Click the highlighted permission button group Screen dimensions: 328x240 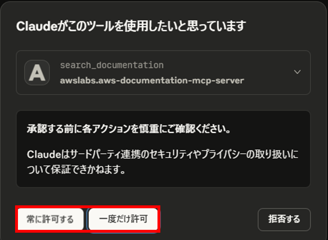point(87,220)
